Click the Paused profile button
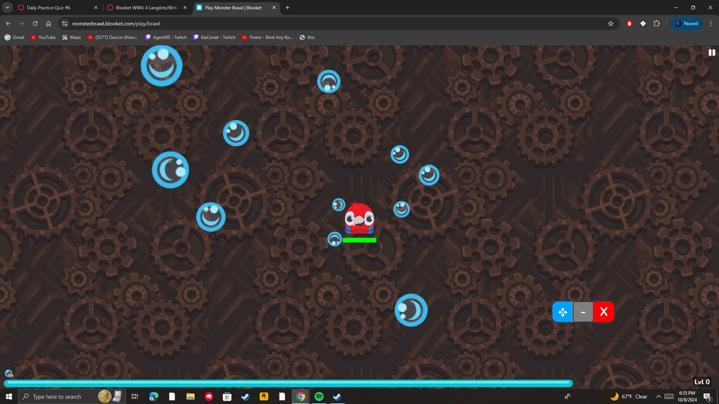This screenshot has height=404, width=719. (686, 24)
